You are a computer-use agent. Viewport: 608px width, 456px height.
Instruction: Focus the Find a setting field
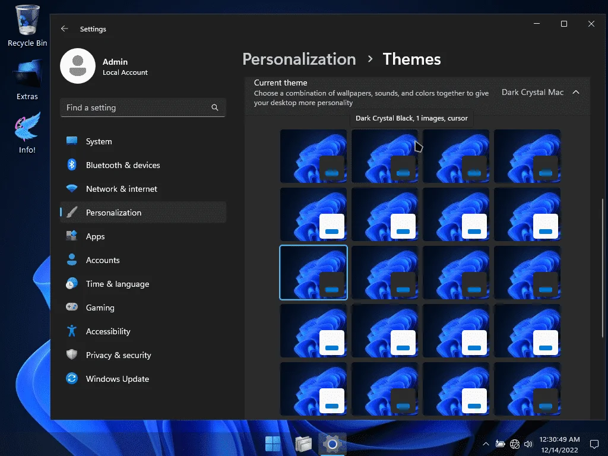142,107
